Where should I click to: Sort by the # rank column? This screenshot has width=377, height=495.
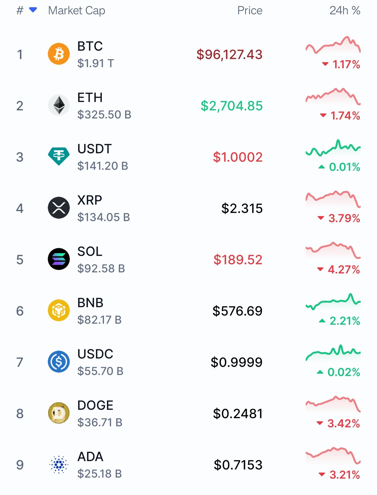click(x=20, y=10)
